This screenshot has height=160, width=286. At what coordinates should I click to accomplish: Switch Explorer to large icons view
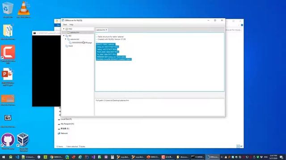pyautogui.click(x=241, y=146)
